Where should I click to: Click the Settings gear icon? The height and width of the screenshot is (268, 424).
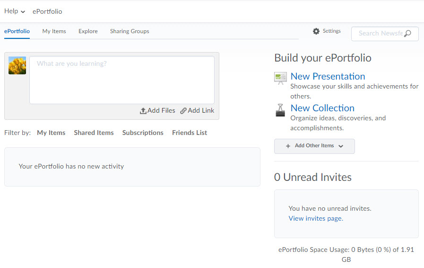pos(316,31)
